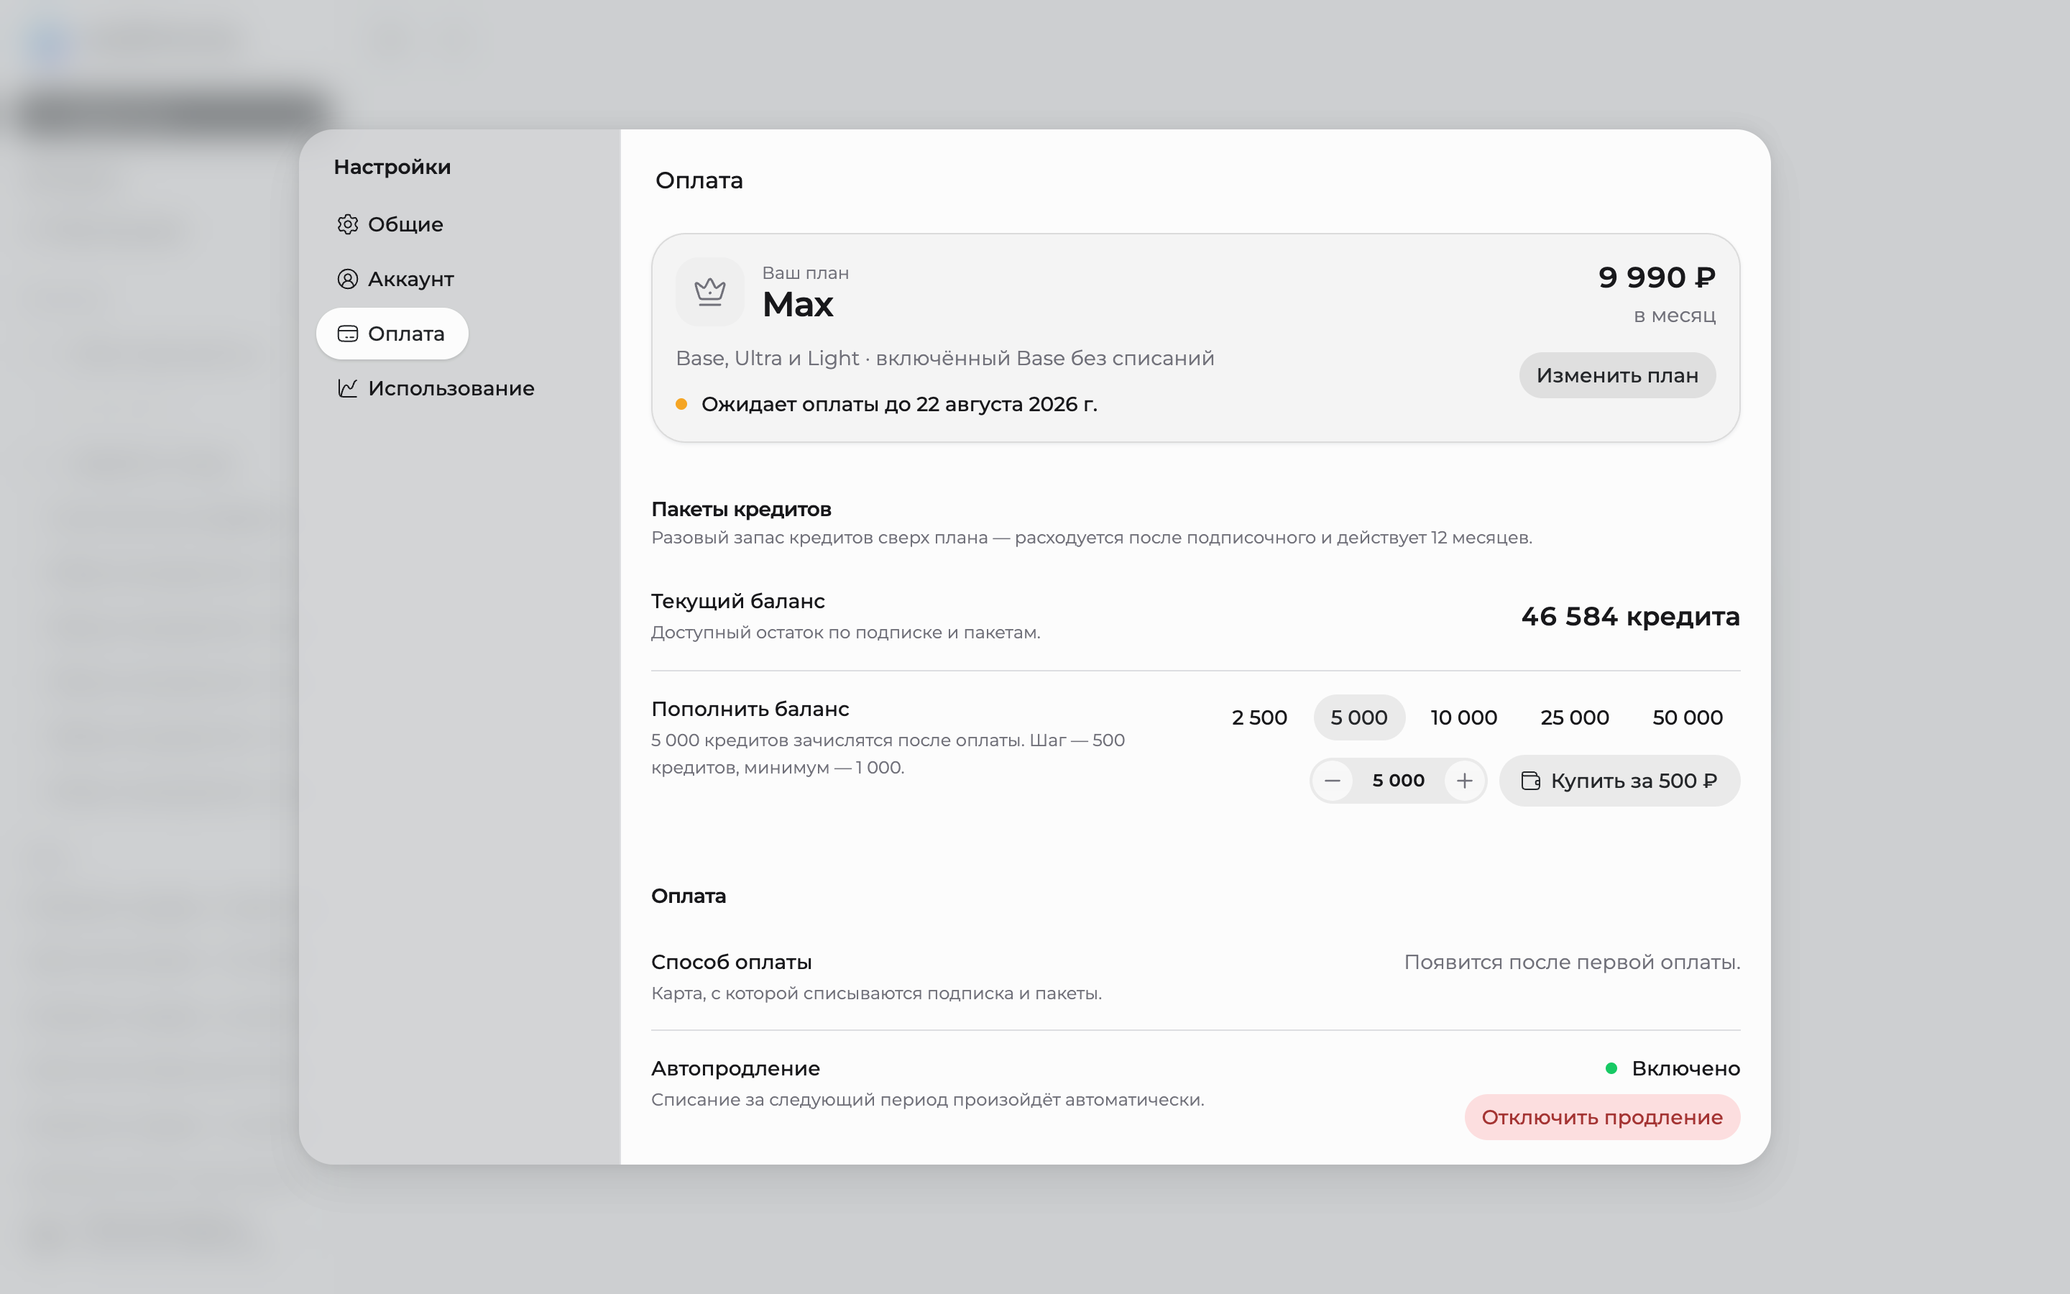
Task: Click the Текущий баланс label
Action: point(737,601)
